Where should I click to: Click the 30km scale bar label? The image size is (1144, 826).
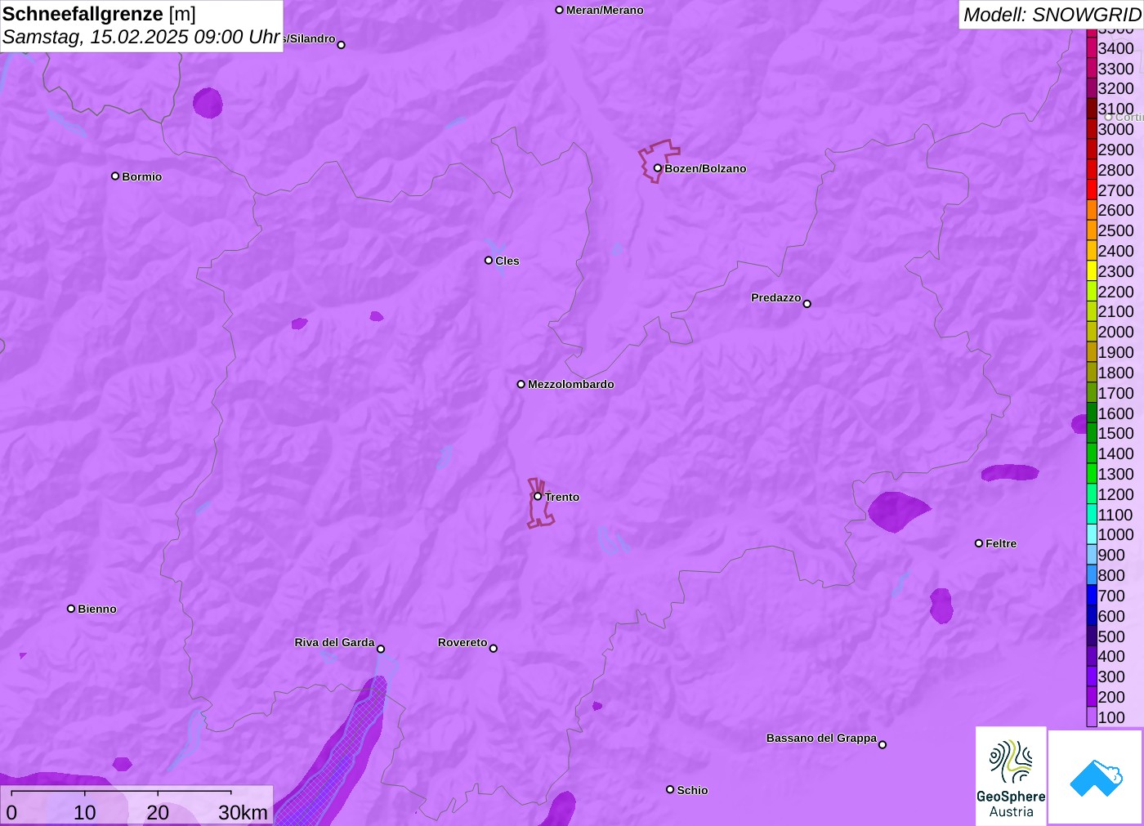pos(243,812)
